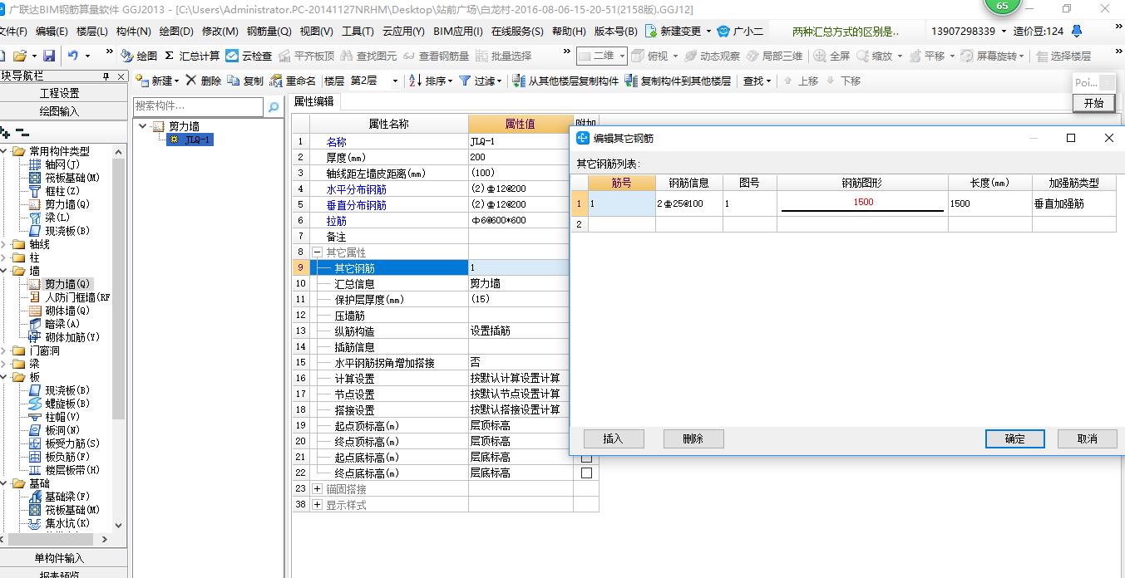Click the 开始 button
1125x578 pixels.
1093,103
